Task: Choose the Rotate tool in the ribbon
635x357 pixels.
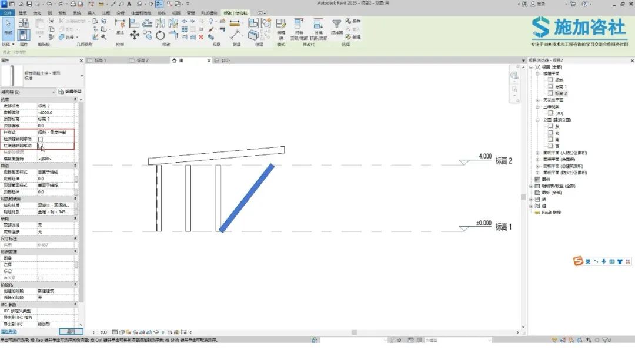Action: [x=161, y=35]
